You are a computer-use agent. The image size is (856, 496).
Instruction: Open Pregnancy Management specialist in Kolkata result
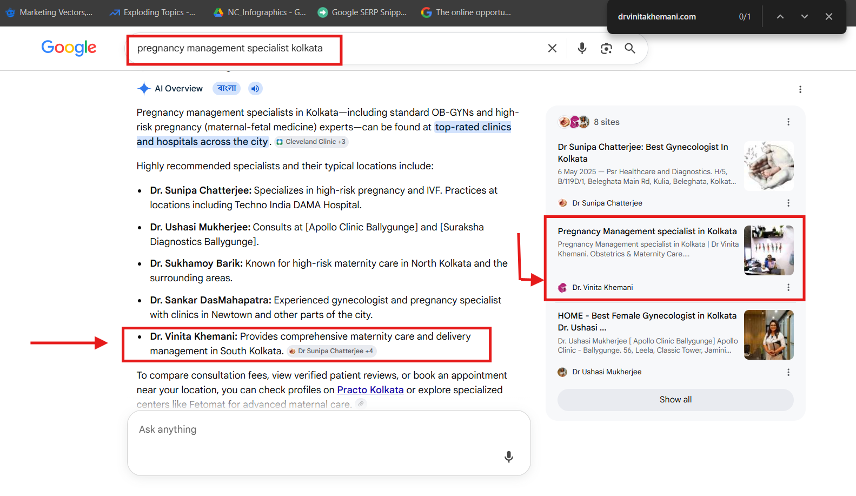pyautogui.click(x=647, y=232)
